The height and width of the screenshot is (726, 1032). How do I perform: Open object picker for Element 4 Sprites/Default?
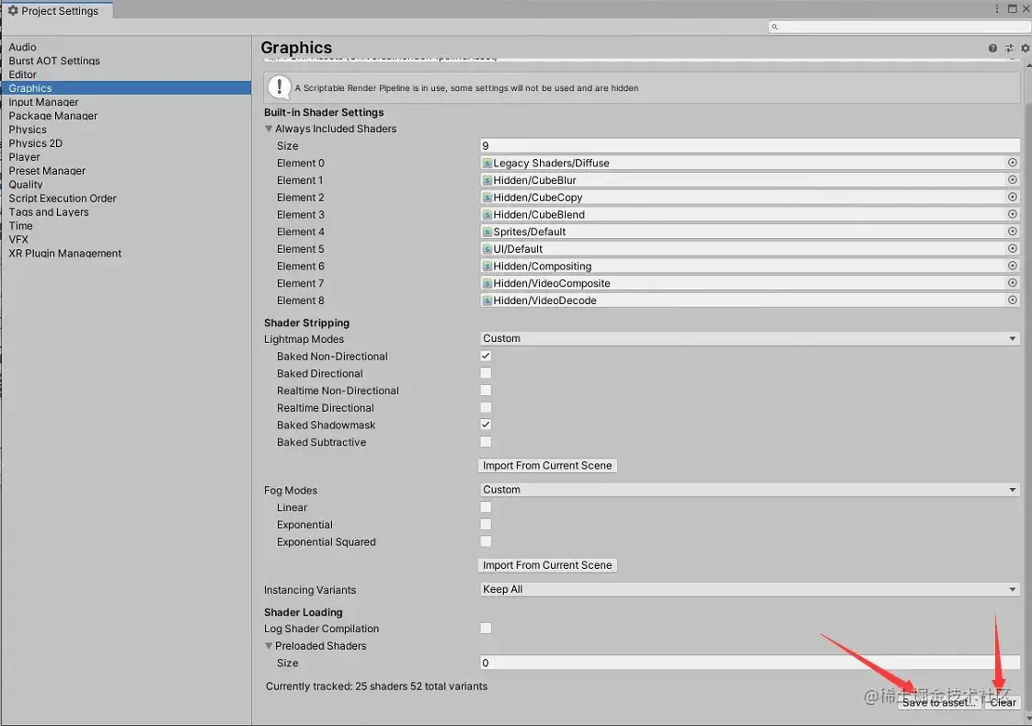click(1013, 231)
